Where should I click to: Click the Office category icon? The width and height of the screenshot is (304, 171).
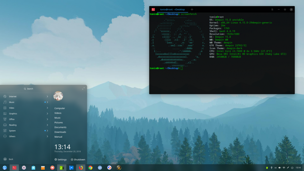click(5, 119)
